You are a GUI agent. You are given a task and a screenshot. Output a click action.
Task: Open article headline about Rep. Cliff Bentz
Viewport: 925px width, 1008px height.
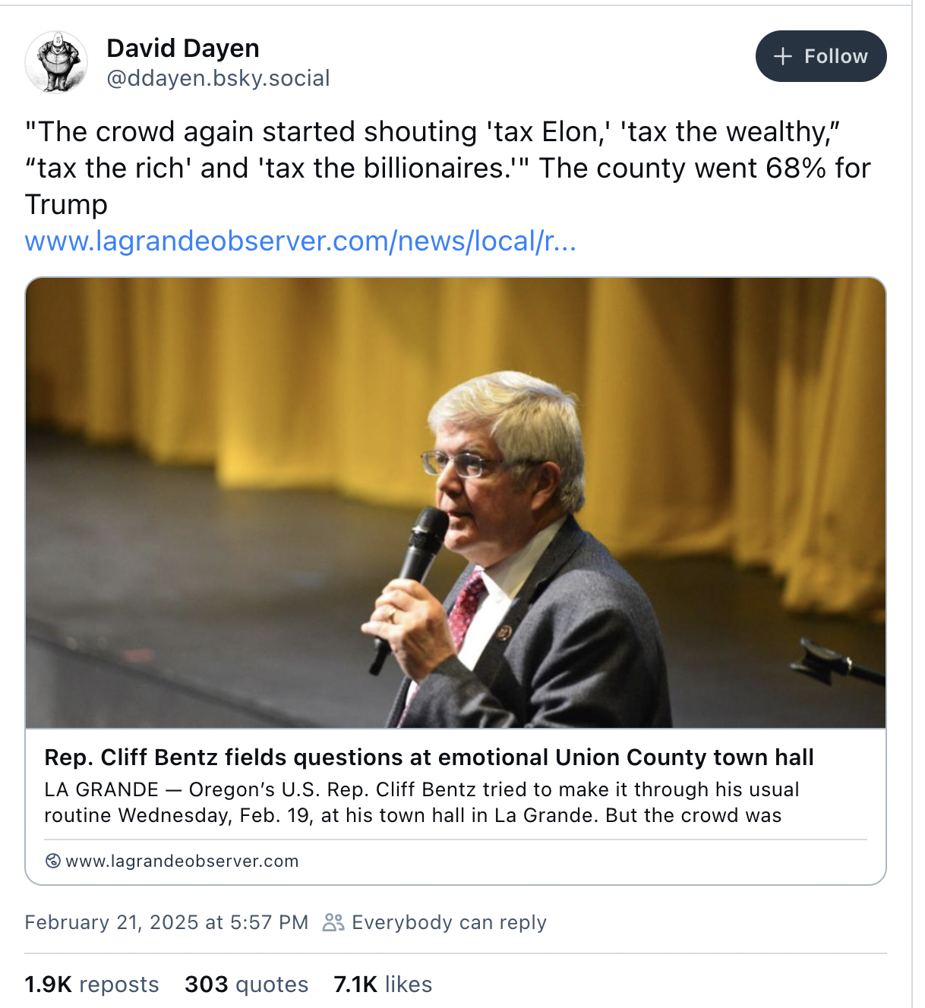pyautogui.click(x=429, y=758)
